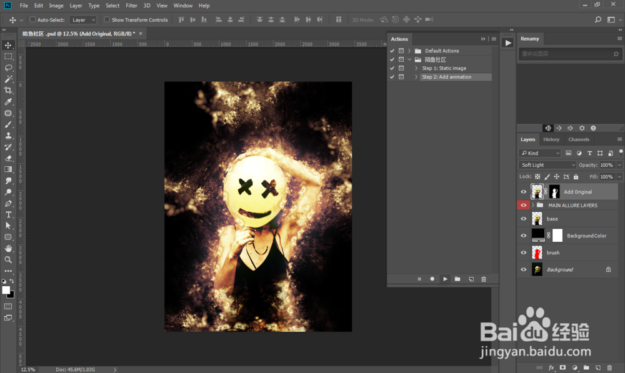Open the Select menu
The width and height of the screenshot is (625, 373).
[112, 6]
